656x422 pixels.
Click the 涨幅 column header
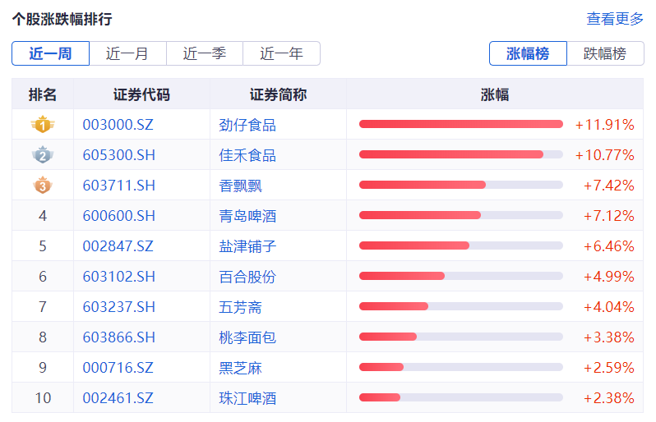point(495,94)
